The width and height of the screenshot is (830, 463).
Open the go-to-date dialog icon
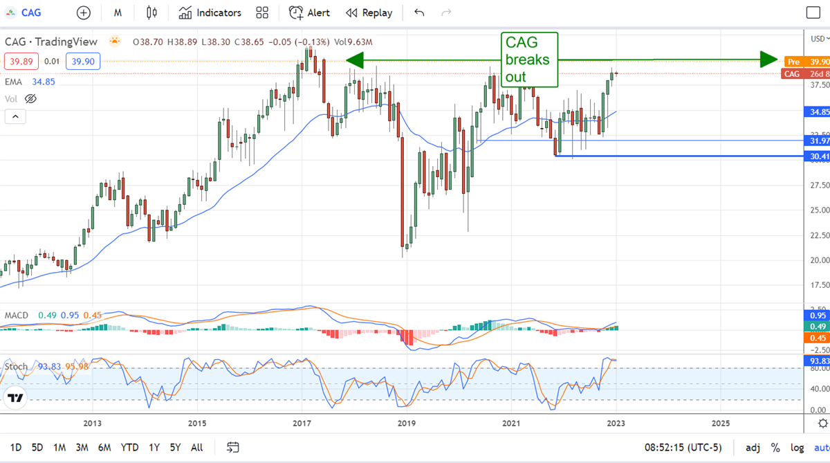click(232, 448)
